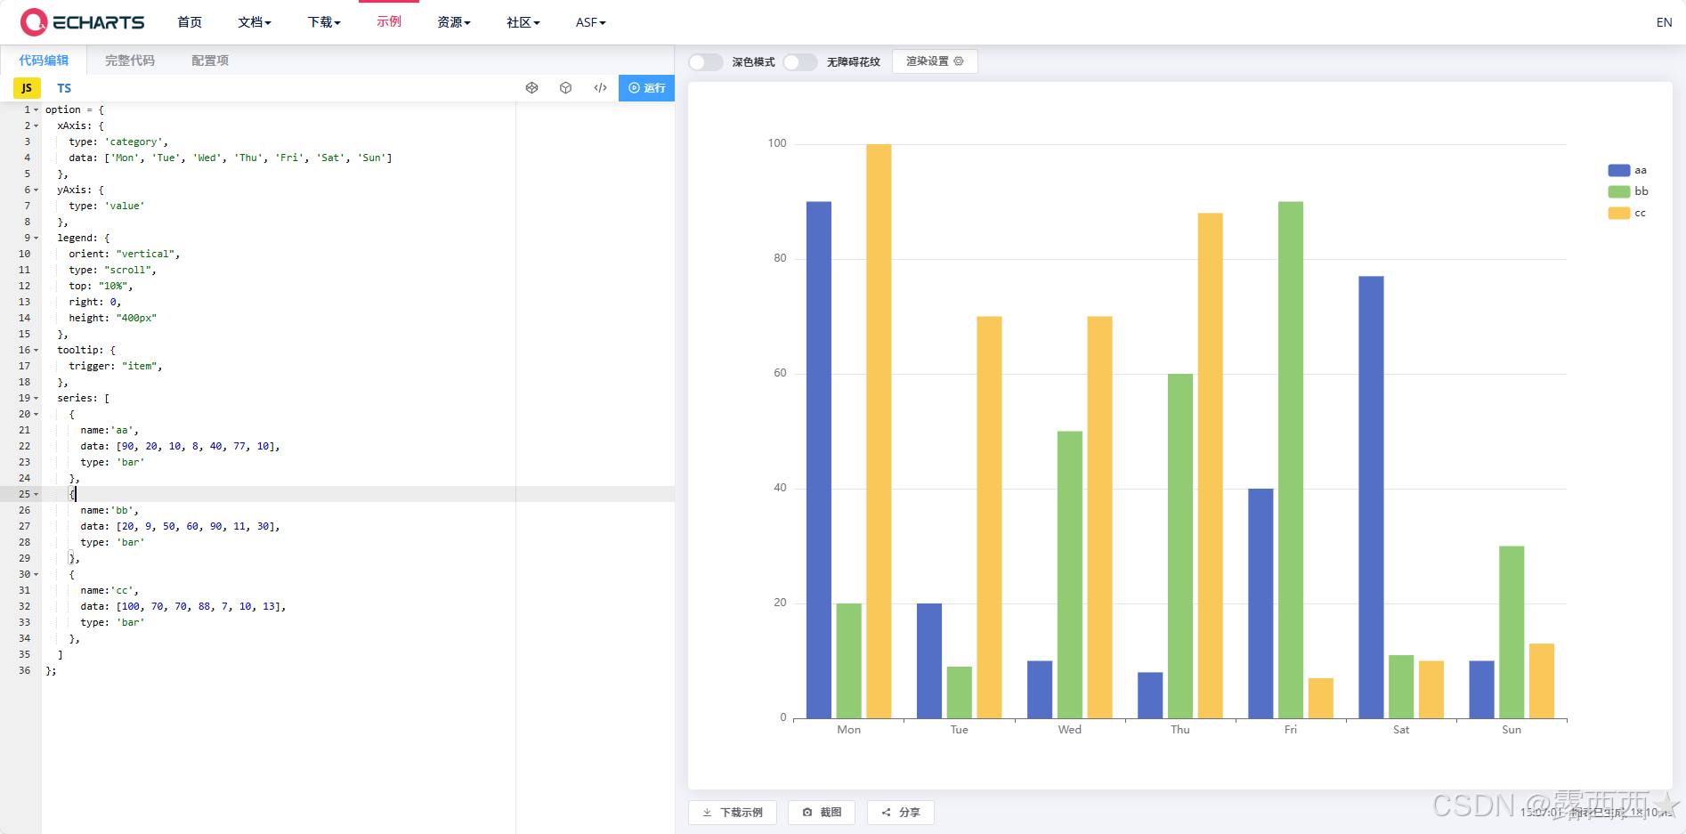Image resolution: width=1686 pixels, height=834 pixels.
Task: Toggle legend item bb
Action: (x=1628, y=191)
